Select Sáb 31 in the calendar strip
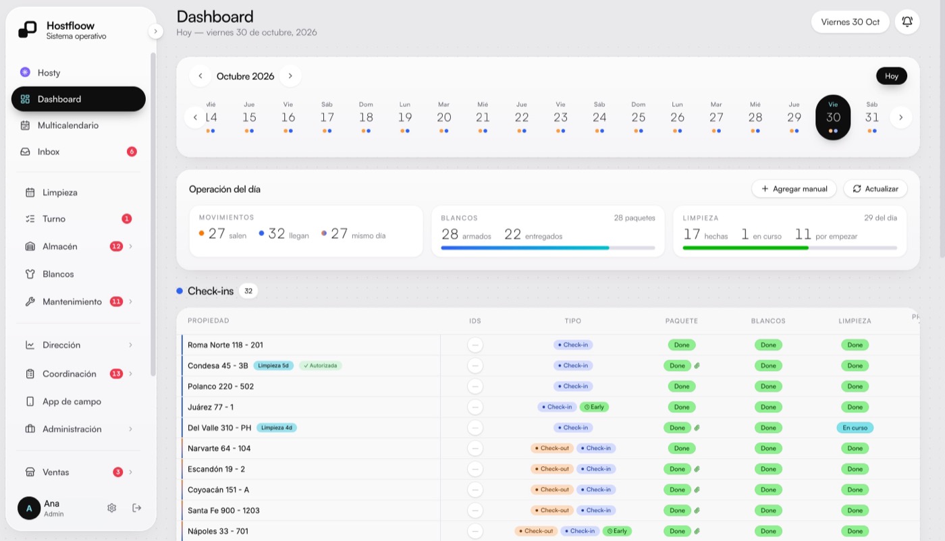 tap(872, 117)
